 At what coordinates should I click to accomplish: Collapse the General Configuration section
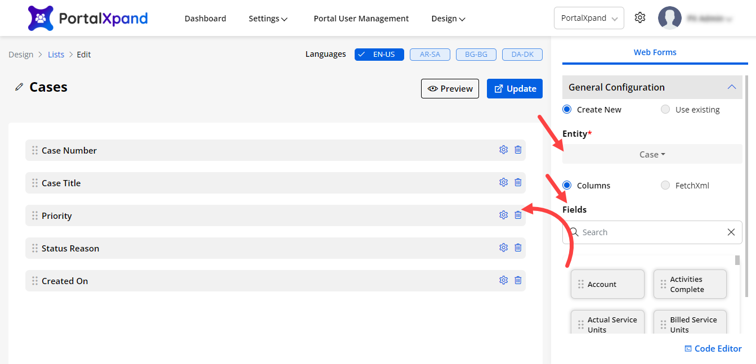(731, 87)
